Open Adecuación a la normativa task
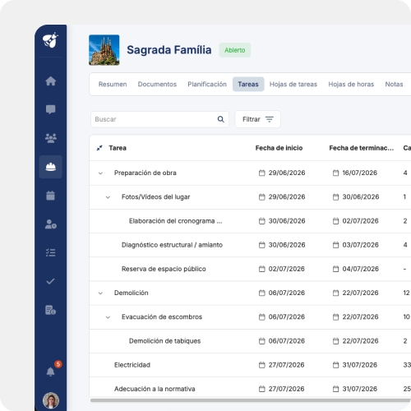Screen dimensions: 411x411 pyautogui.click(x=155, y=389)
